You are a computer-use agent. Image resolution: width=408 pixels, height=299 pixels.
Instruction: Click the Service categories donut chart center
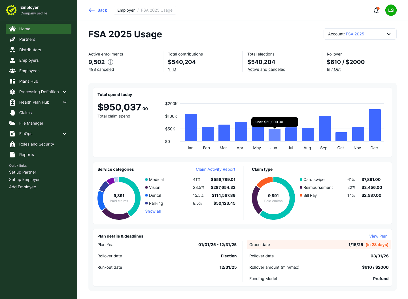[119, 198]
